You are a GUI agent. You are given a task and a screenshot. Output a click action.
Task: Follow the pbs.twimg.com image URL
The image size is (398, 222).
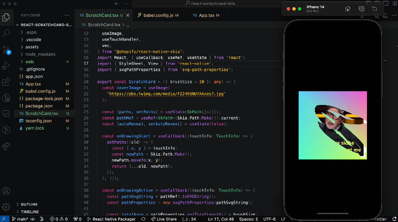(166, 94)
